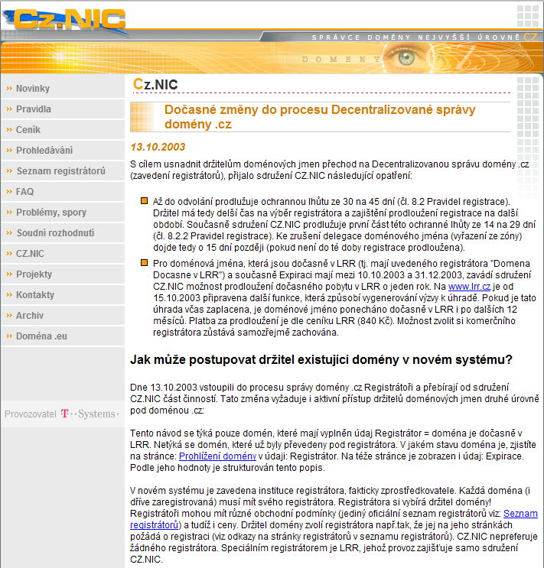Click the date 13.10.2003
The height and width of the screenshot is (568, 544).
pos(158,147)
